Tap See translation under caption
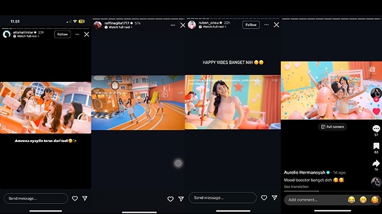The width and height of the screenshot is (382, 214). click(296, 187)
